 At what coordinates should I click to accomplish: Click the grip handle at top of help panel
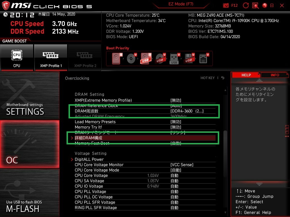click(259, 80)
